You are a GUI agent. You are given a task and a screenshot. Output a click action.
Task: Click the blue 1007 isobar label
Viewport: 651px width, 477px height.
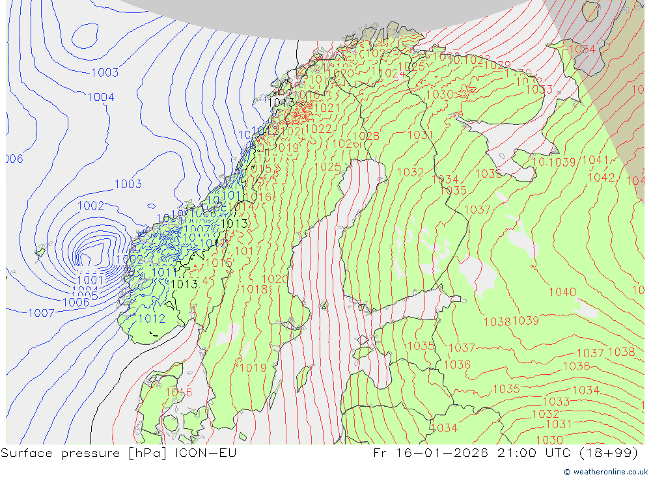pos(41,313)
